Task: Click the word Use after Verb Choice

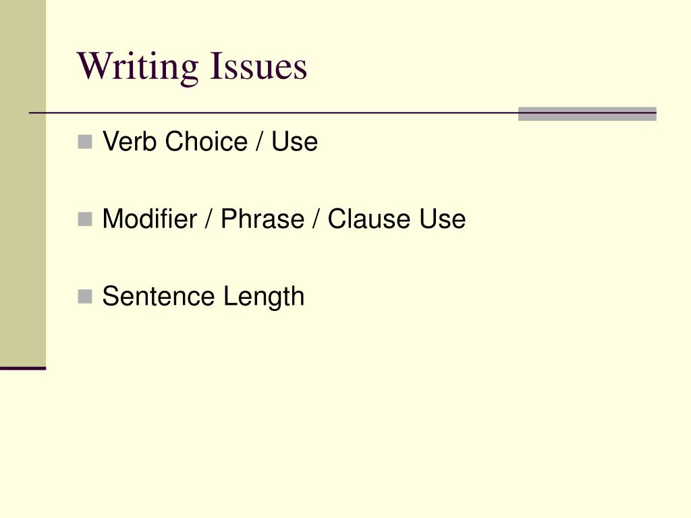Action: click(x=294, y=142)
